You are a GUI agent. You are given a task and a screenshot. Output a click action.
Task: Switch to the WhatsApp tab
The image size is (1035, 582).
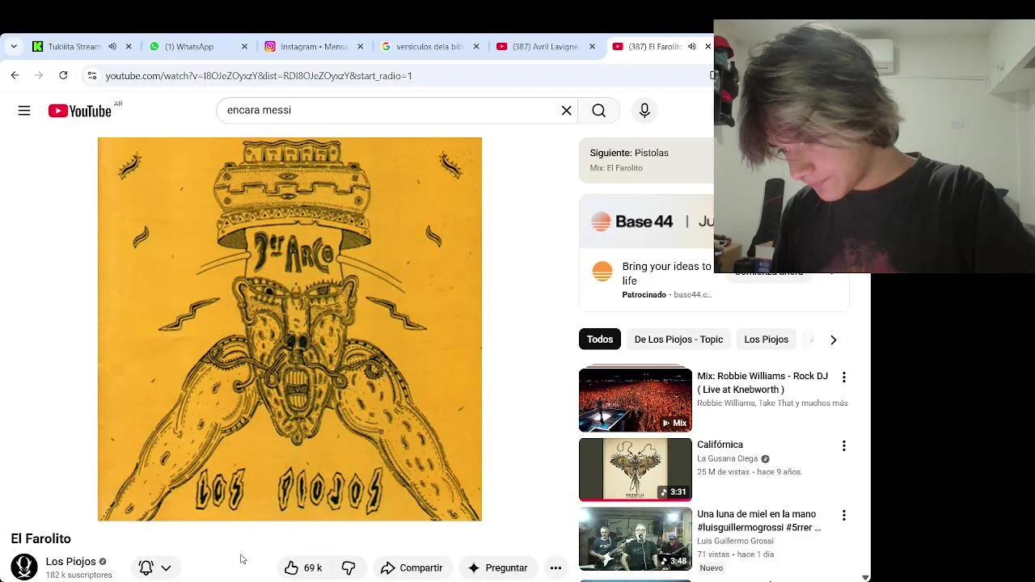coord(189,47)
